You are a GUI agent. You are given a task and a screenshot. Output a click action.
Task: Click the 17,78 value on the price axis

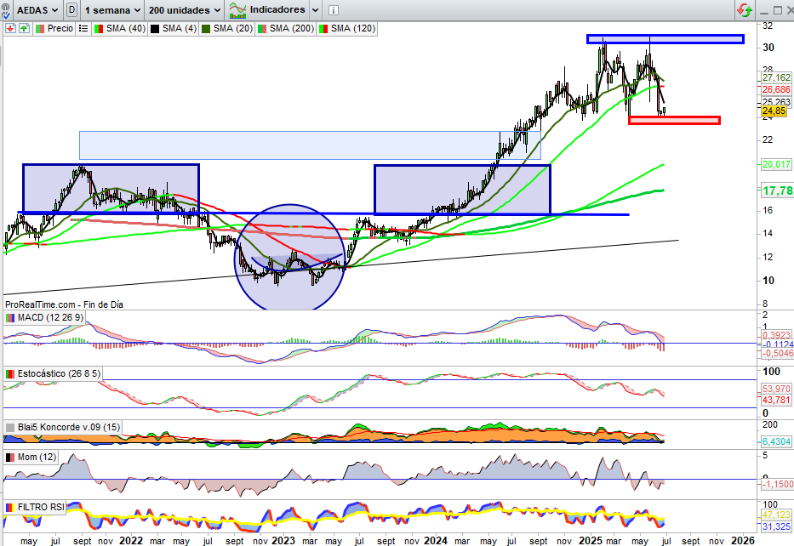coord(777,191)
